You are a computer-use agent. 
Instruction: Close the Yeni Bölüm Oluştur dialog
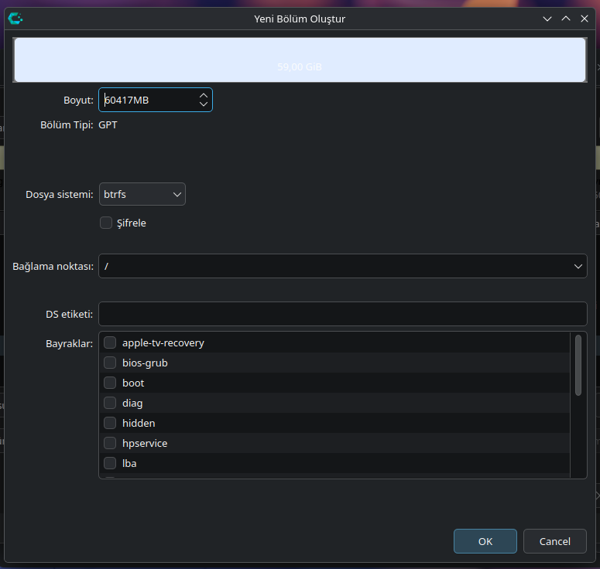[585, 19]
